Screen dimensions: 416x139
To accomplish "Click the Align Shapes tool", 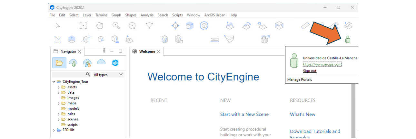I will click(x=129, y=39).
